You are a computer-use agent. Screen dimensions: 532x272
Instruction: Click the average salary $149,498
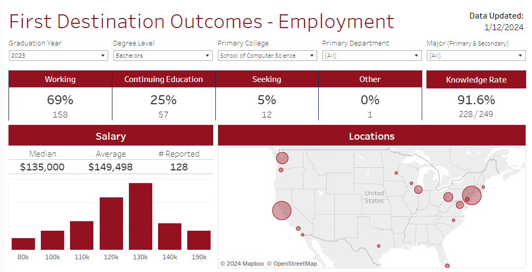(111, 167)
